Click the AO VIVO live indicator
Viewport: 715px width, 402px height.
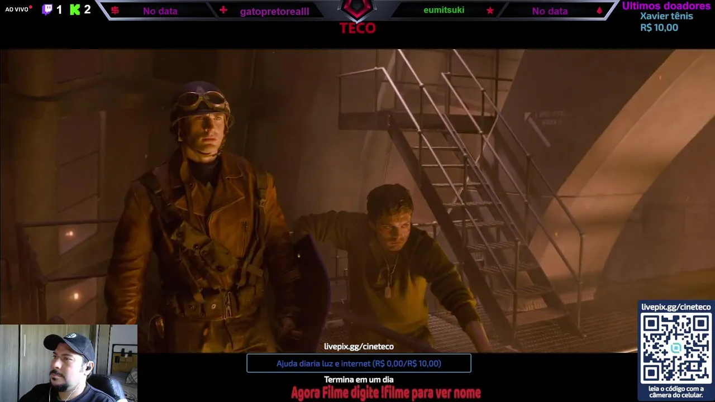click(x=18, y=9)
